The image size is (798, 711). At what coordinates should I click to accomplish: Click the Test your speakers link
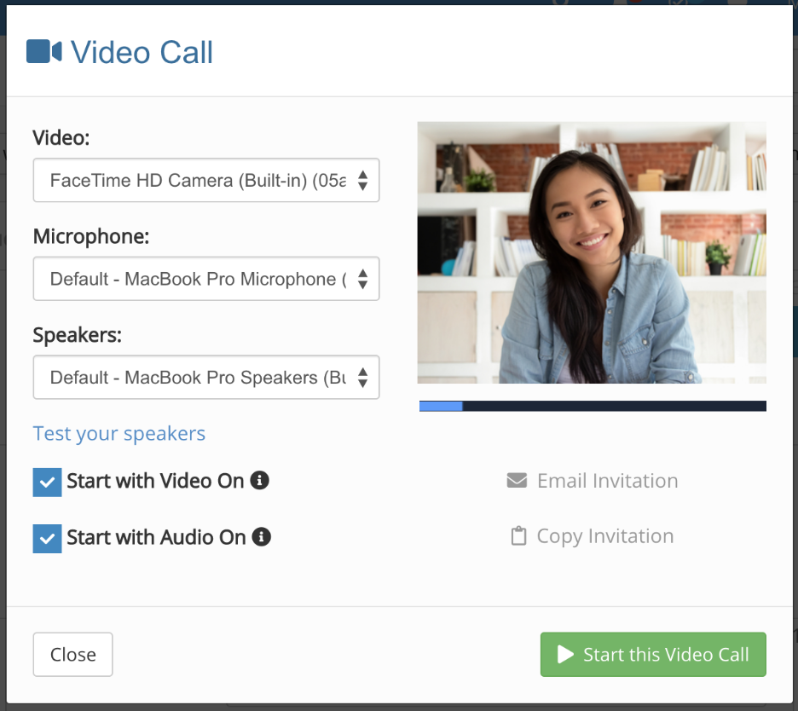point(119,434)
